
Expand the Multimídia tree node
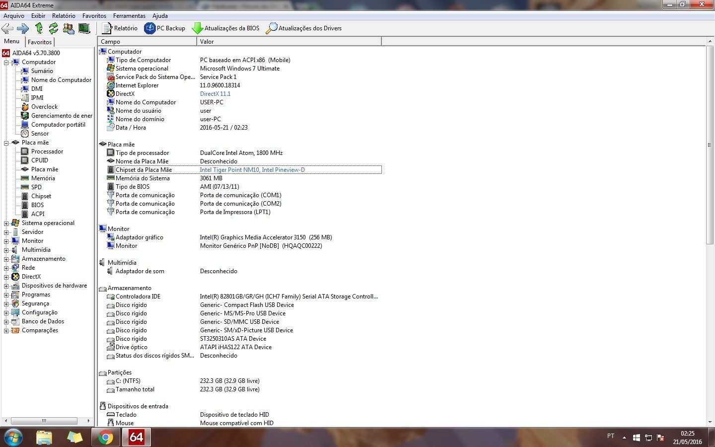[x=6, y=250]
